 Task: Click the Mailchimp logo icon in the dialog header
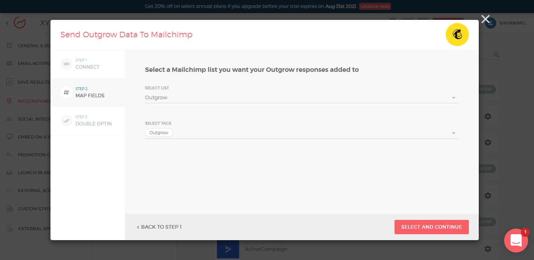click(457, 35)
